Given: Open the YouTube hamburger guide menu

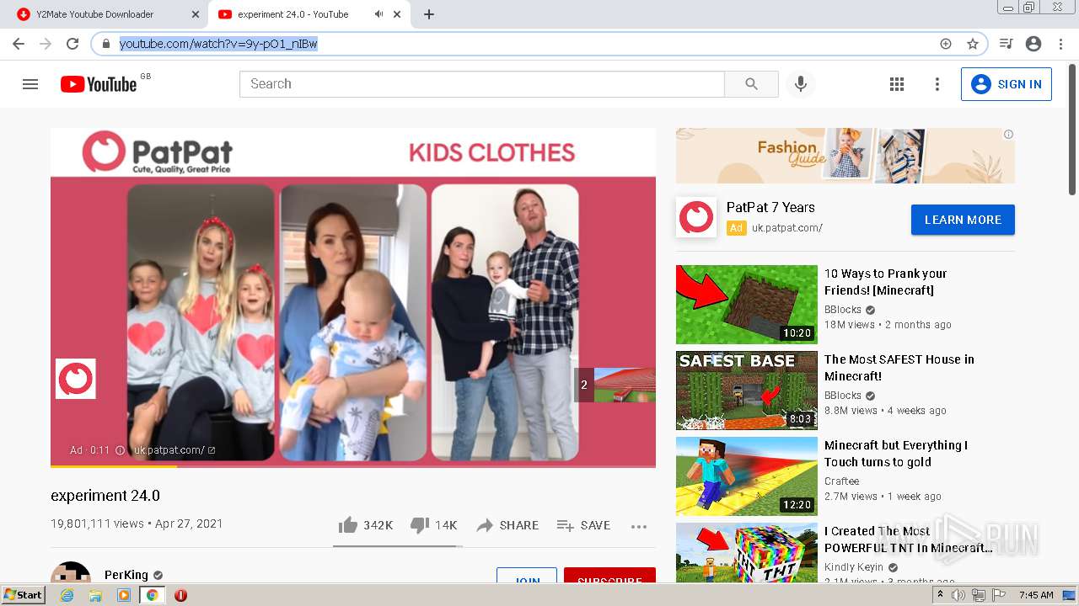Looking at the screenshot, I should click(x=30, y=84).
